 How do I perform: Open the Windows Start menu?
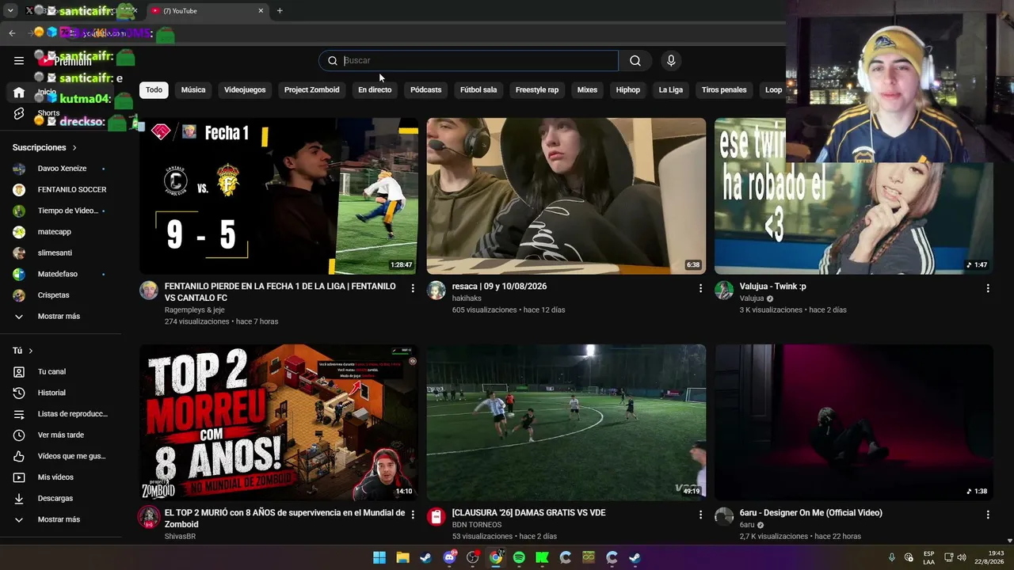(379, 557)
